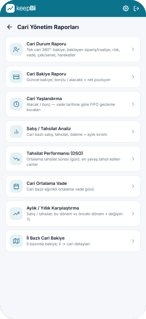This screenshot has height=319, width=146.
Task: Open Cari Ortalama Vade via its chevron
Action: pyautogui.click(x=133, y=186)
